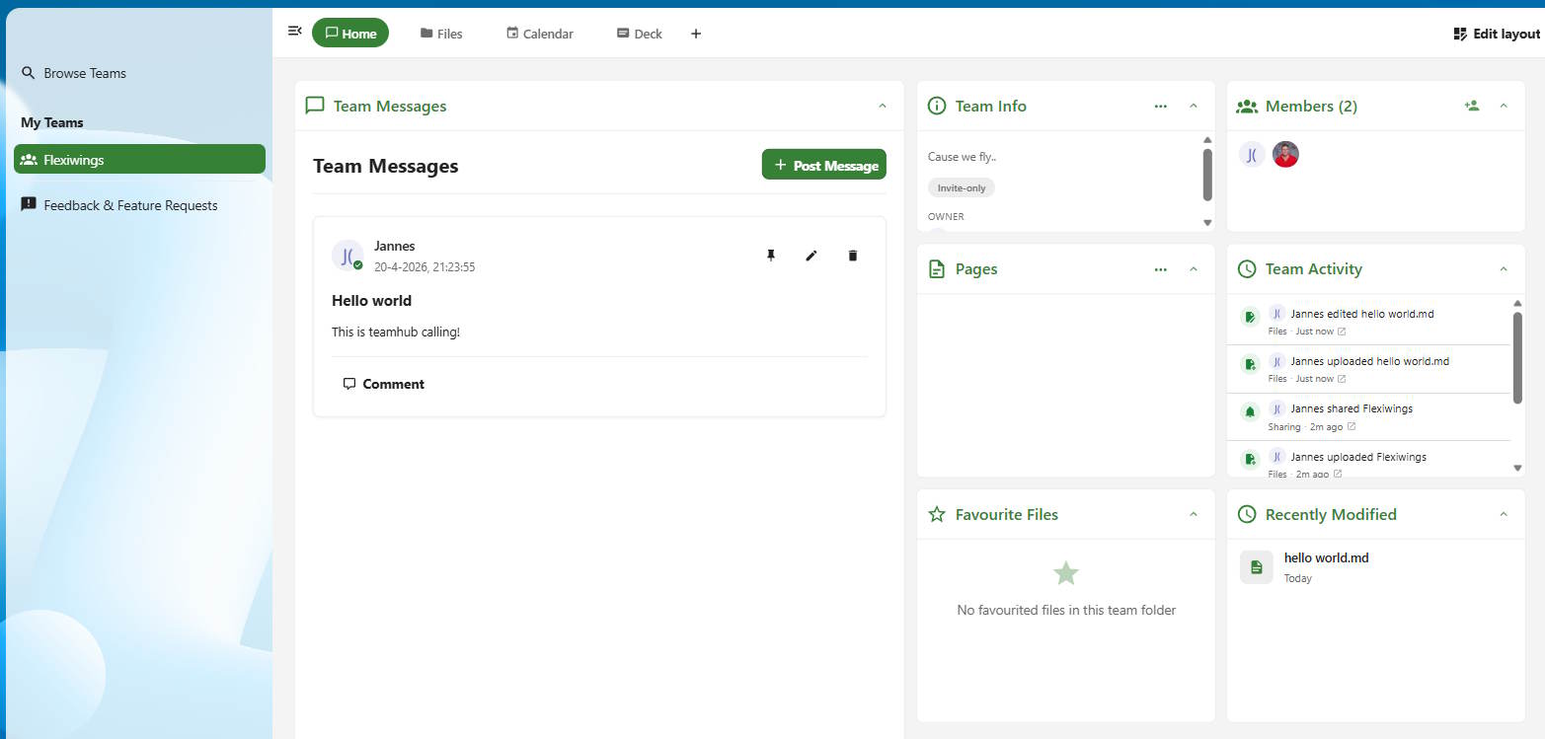Open the add member icon in Members panel
Viewport: 1545px width, 739px height.
tap(1472, 106)
